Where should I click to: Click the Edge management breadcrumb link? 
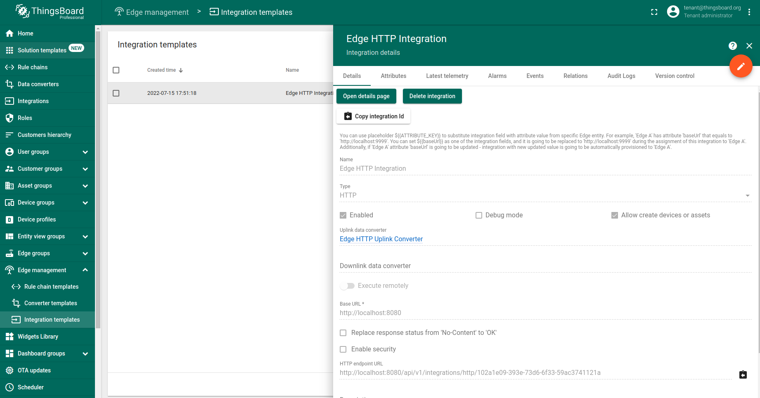click(x=152, y=12)
